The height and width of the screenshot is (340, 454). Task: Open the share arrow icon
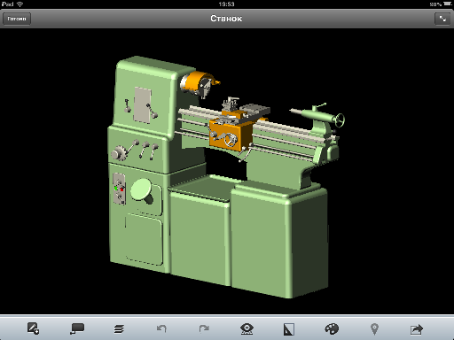click(417, 329)
